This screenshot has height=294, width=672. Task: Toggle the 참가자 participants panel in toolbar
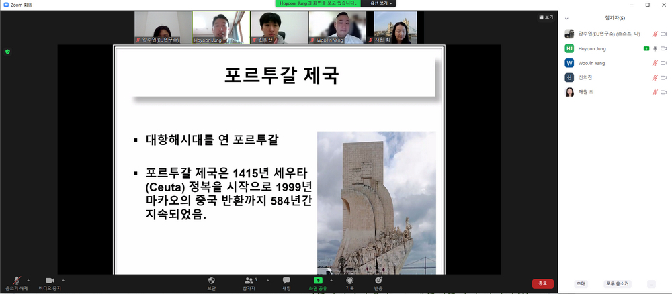249,283
